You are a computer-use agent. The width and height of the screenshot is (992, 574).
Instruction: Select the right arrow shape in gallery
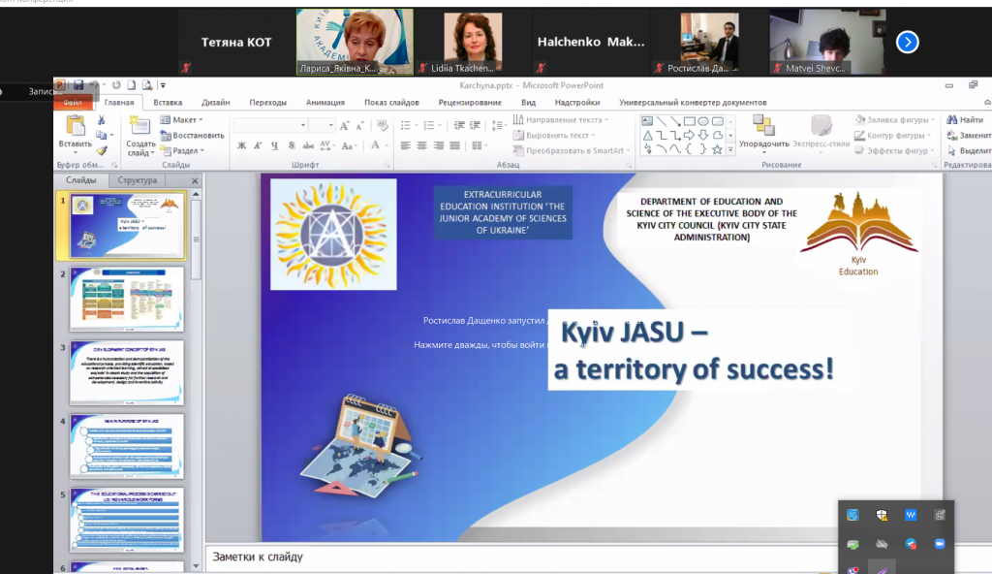pos(689,135)
